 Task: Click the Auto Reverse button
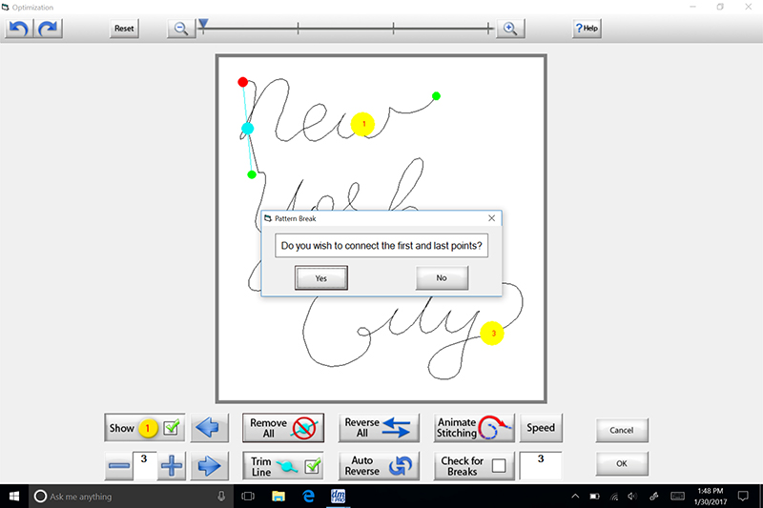tap(379, 466)
